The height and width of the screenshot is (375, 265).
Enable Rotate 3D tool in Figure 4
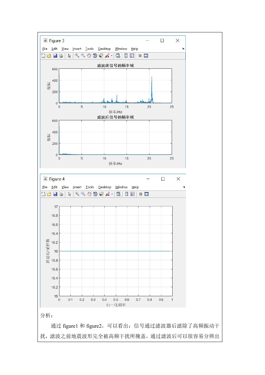pyautogui.click(x=95, y=194)
